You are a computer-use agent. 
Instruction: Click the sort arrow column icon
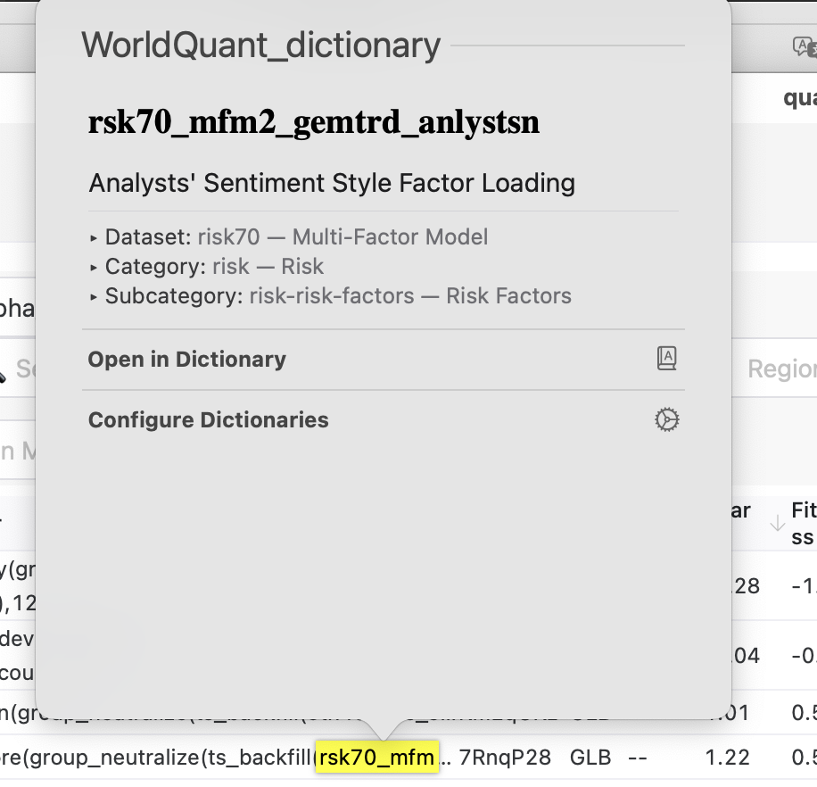[x=778, y=523]
